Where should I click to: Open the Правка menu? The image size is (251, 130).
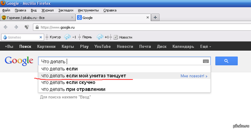pos(20,10)
